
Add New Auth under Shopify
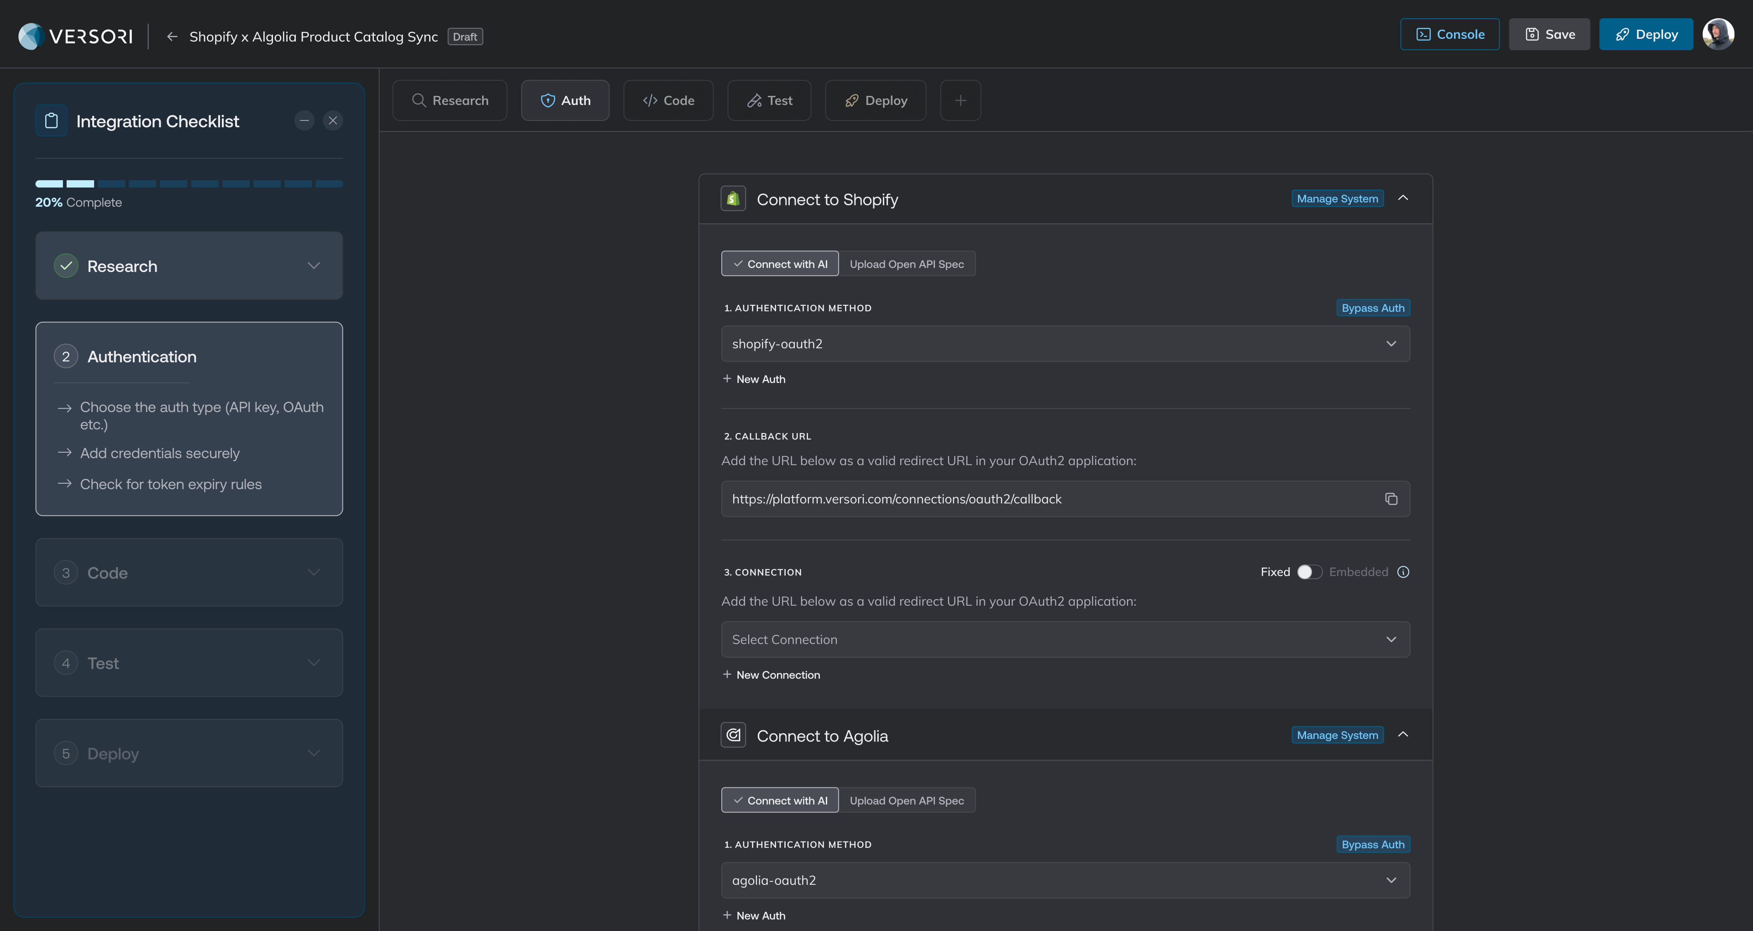pos(754,379)
